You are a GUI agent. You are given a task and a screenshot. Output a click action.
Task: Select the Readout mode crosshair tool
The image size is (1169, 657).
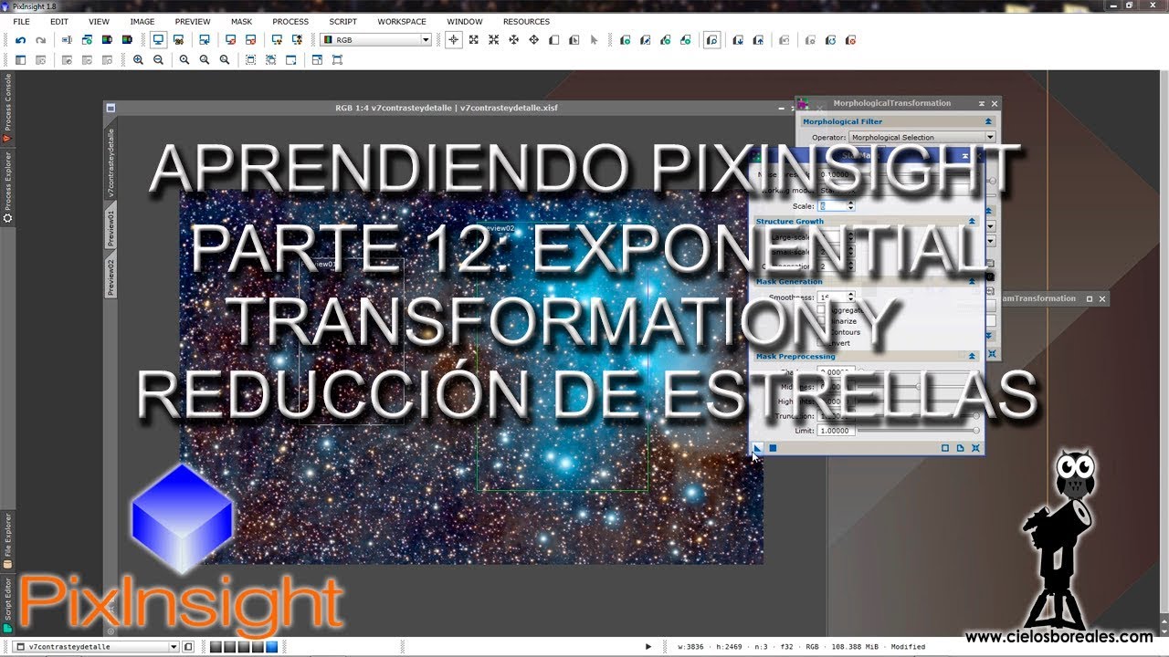(x=454, y=40)
